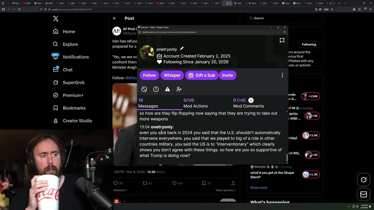374x210 pixels.
Task: Click the warn user triangle icon
Action: (x=167, y=89)
